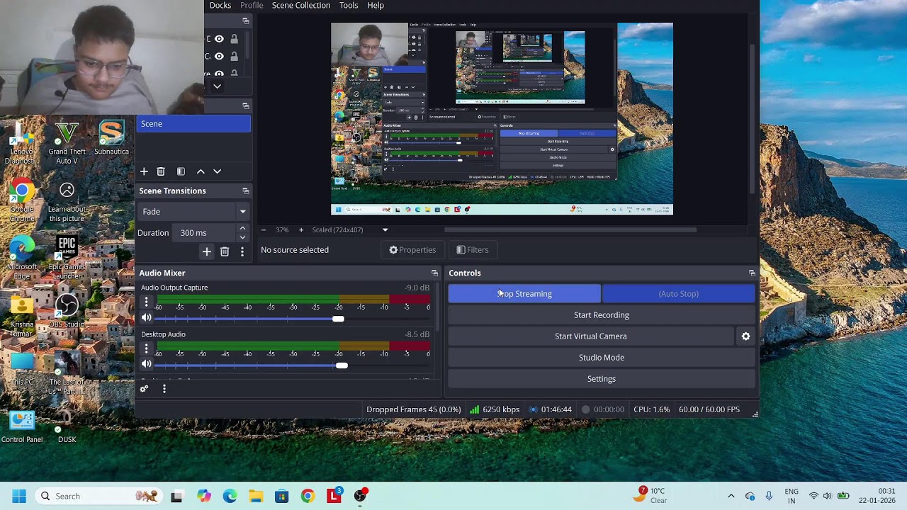Open Subnautica desktop icon

(x=111, y=138)
